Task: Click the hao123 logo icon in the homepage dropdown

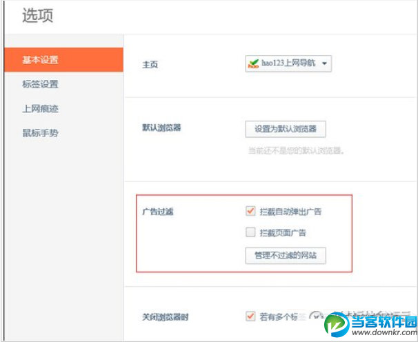Action: point(253,63)
